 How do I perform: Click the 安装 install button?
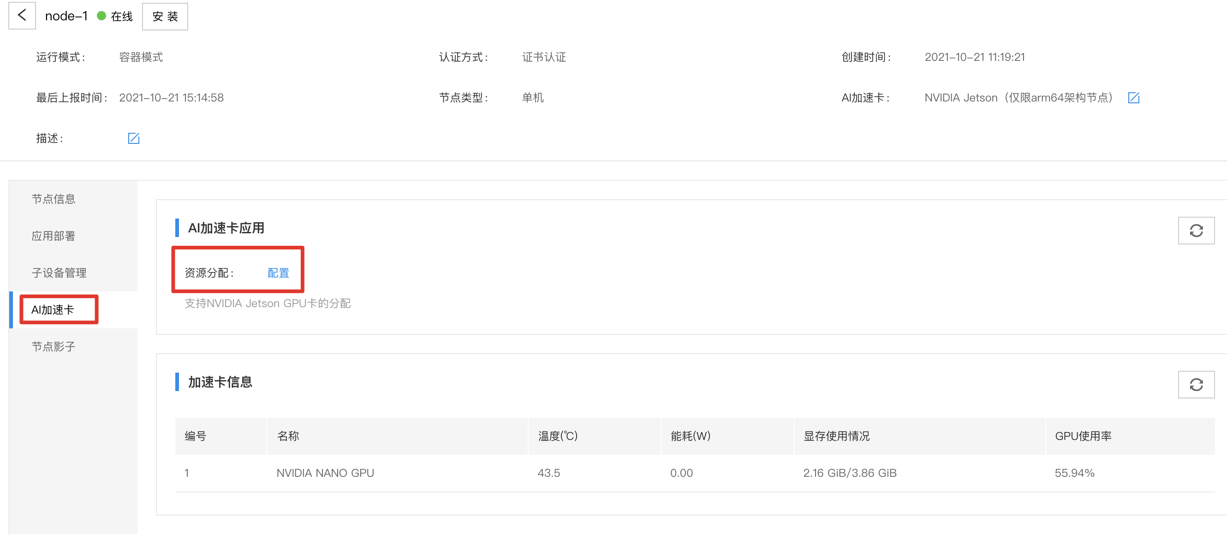[165, 17]
